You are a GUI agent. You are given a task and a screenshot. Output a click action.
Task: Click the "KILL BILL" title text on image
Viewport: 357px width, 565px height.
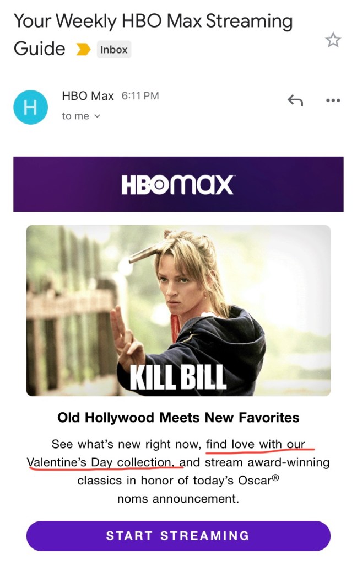[178, 377]
